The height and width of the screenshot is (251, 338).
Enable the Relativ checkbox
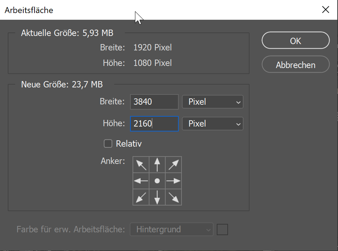(x=108, y=143)
